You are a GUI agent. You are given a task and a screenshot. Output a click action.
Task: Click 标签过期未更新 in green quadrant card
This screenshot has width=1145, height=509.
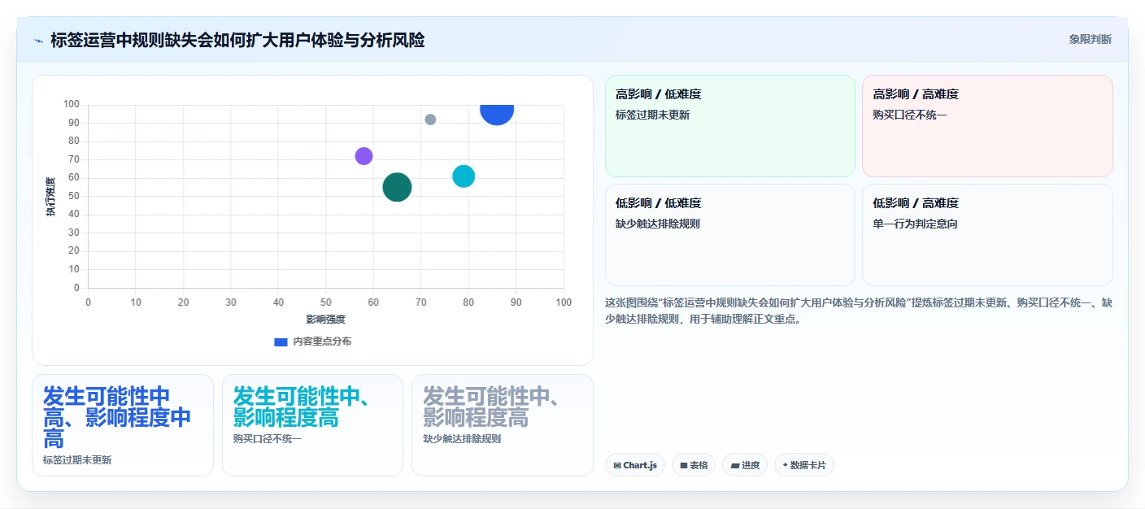tap(653, 115)
